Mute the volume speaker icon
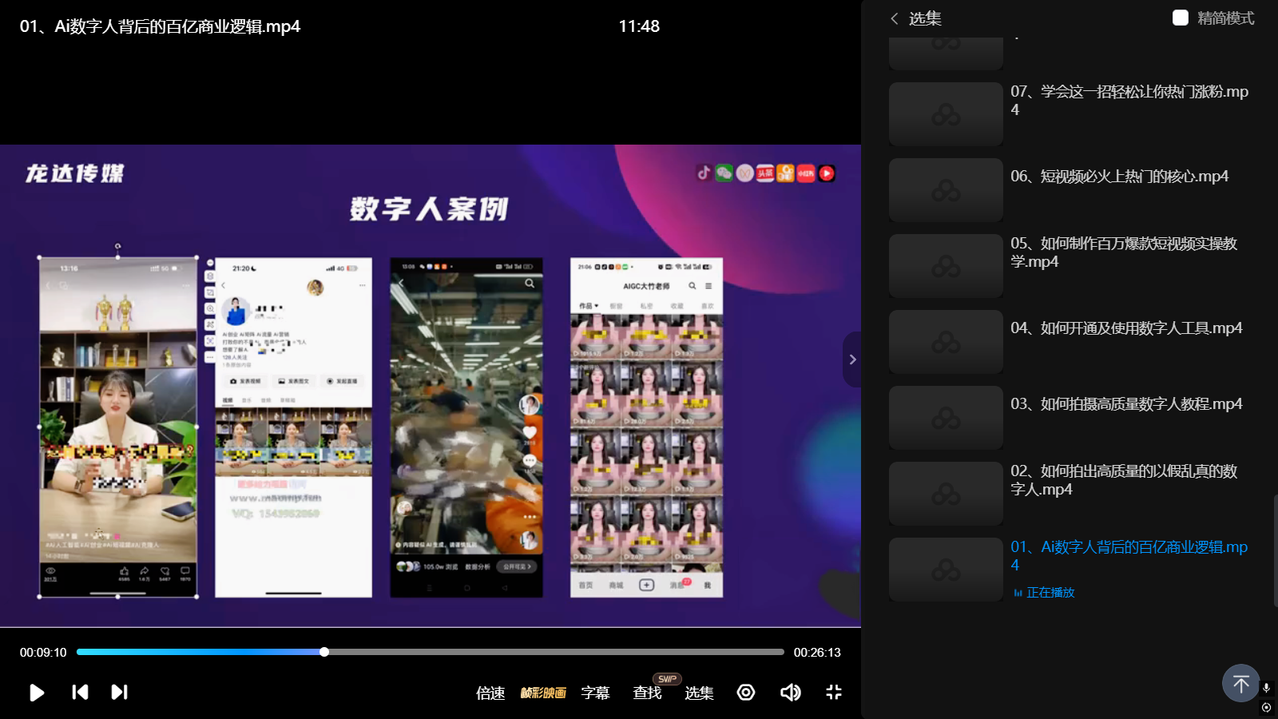1278x719 pixels. coord(790,692)
